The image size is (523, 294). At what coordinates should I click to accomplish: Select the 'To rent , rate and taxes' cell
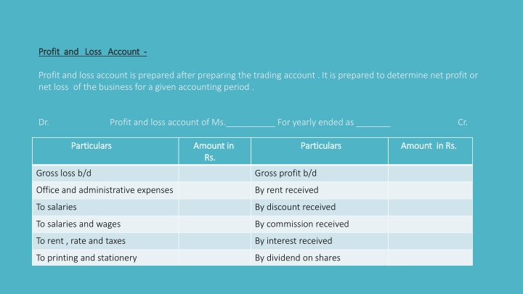[x=80, y=240]
